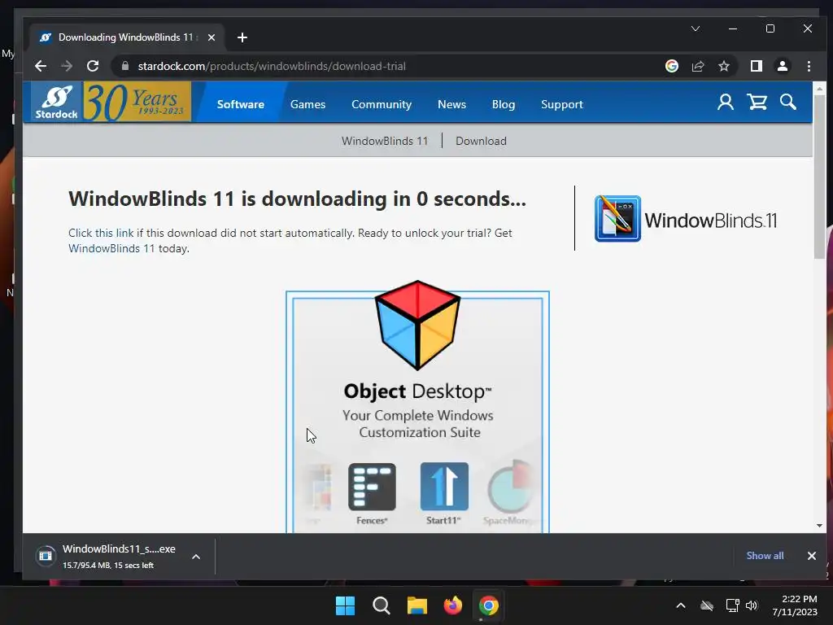Open the Blog menu item
833x625 pixels.
(x=503, y=104)
